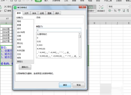
Task: Click the 任务四 text in sheet
Action: [x=7, y=64]
